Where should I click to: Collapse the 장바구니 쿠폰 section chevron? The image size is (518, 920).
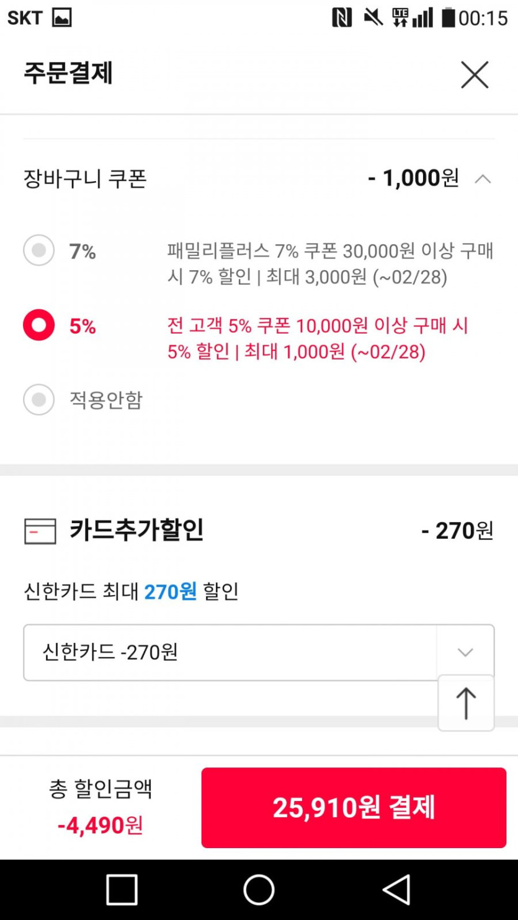pyautogui.click(x=483, y=179)
